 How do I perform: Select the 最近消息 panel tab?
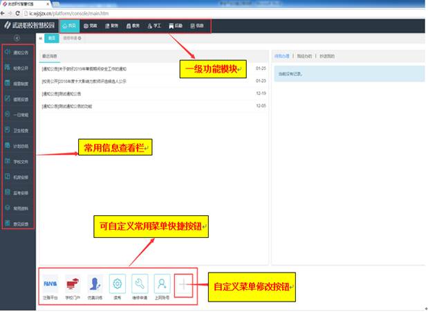pos(49,56)
